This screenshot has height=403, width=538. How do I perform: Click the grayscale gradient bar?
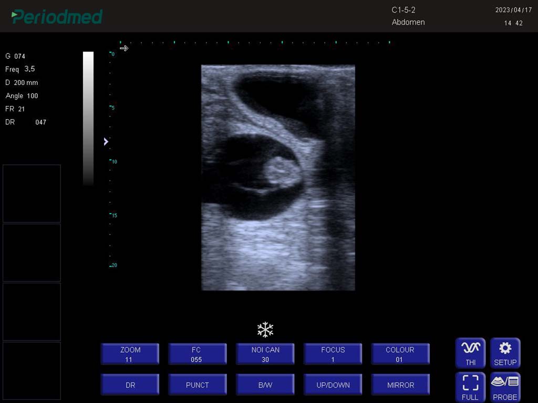[x=88, y=118]
